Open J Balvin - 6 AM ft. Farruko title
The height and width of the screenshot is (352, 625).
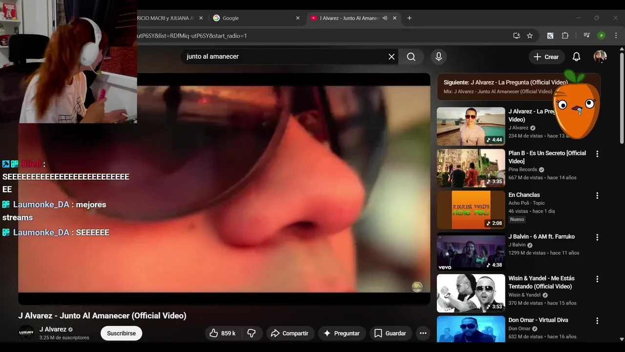tap(542, 237)
